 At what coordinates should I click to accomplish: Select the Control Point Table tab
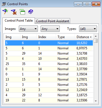point(19,21)
